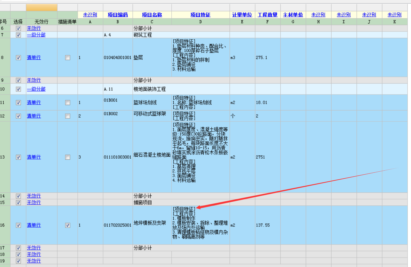Toggle the select checkbox in row 19
The height and width of the screenshot is (267, 411).
pos(18,261)
